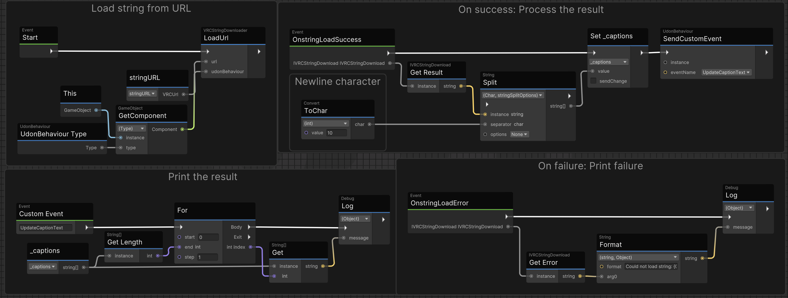Image resolution: width=788 pixels, height=298 pixels.
Task: Click the Get Result string output port
Action: [x=461, y=86]
